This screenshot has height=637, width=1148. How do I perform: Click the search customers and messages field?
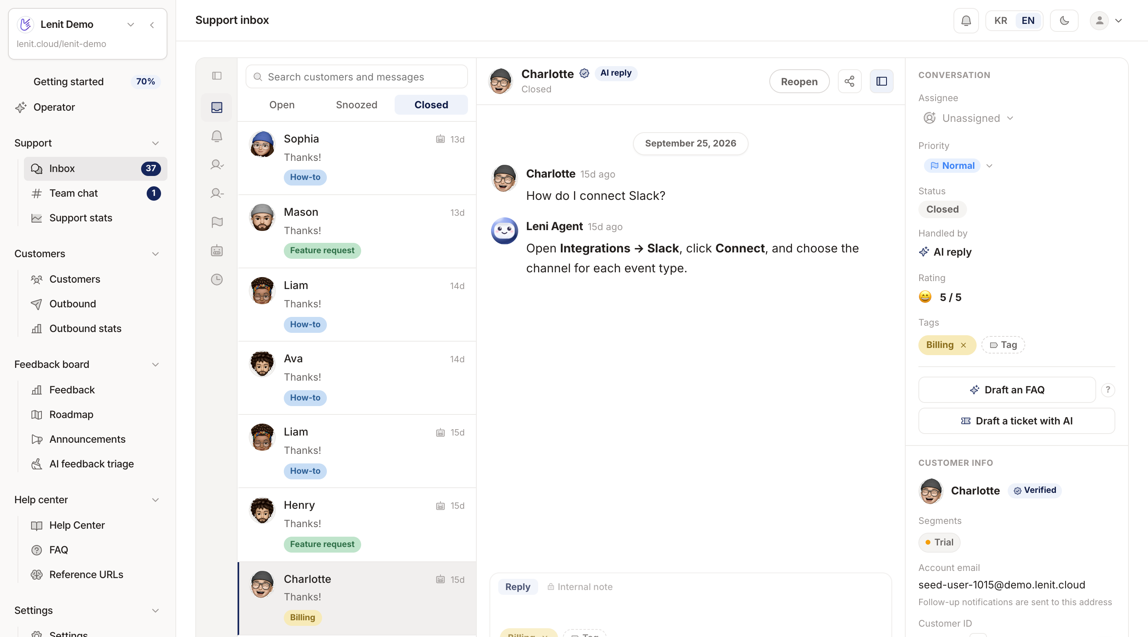(x=356, y=77)
